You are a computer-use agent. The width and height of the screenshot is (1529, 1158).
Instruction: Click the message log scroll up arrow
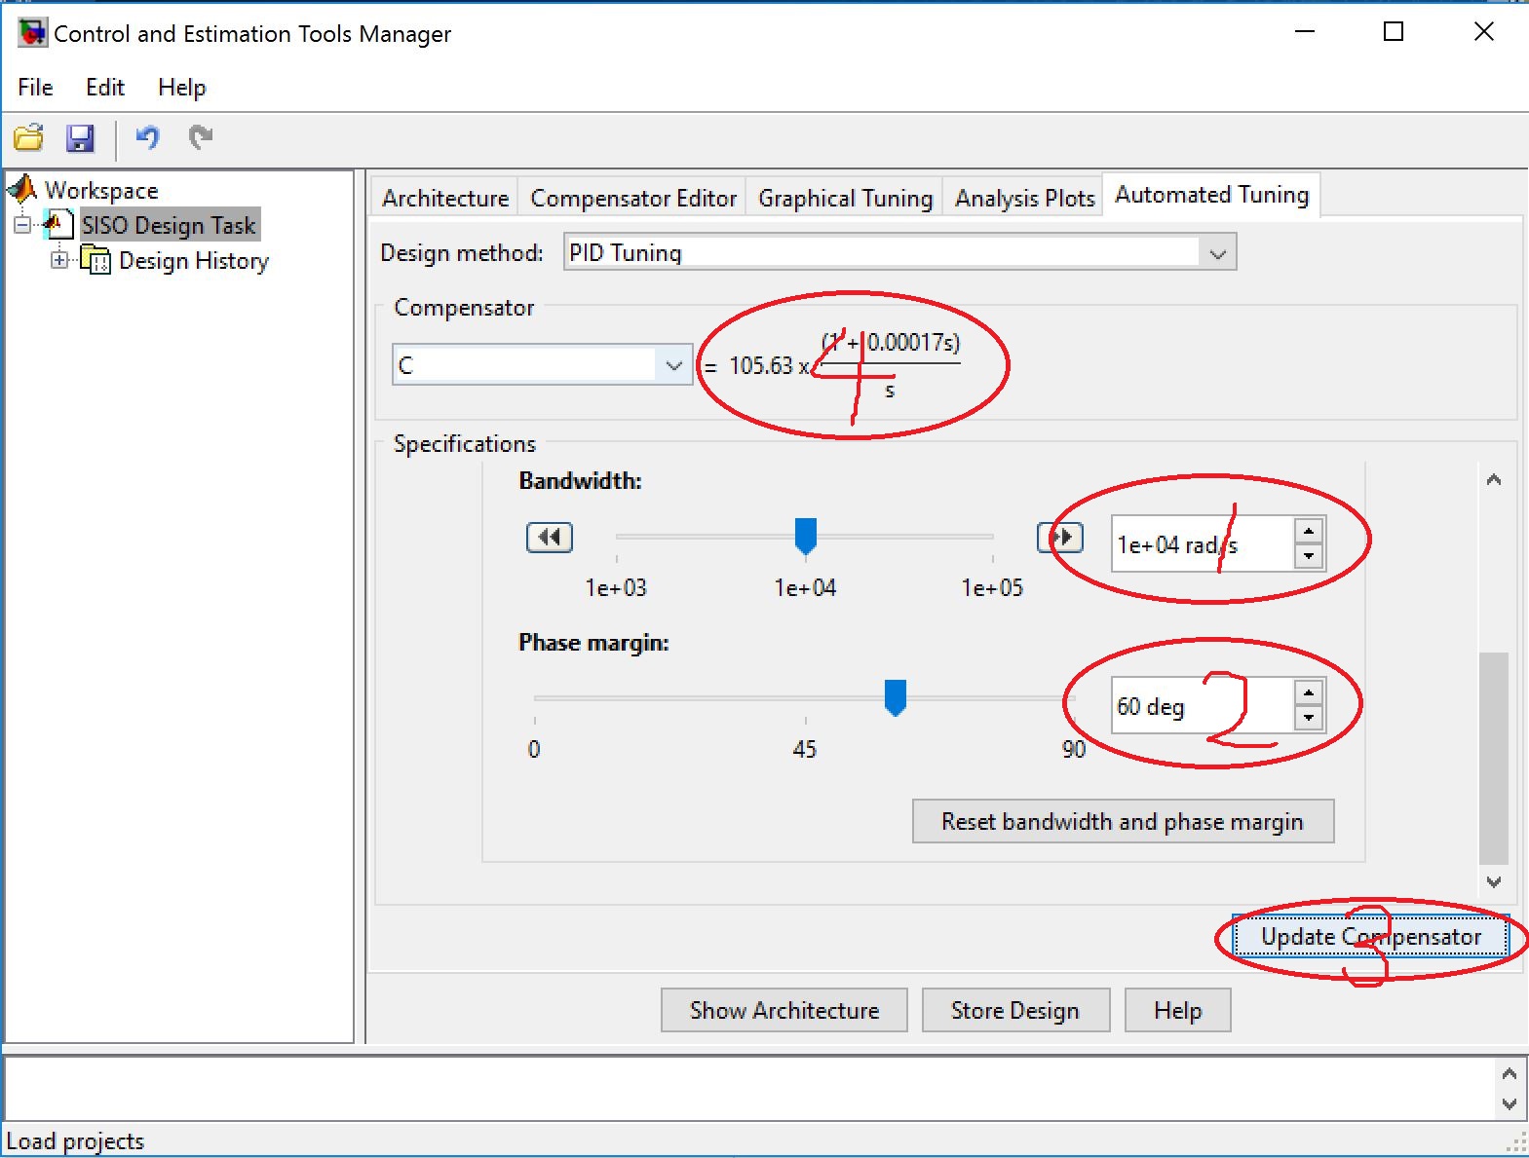[x=1510, y=1073]
